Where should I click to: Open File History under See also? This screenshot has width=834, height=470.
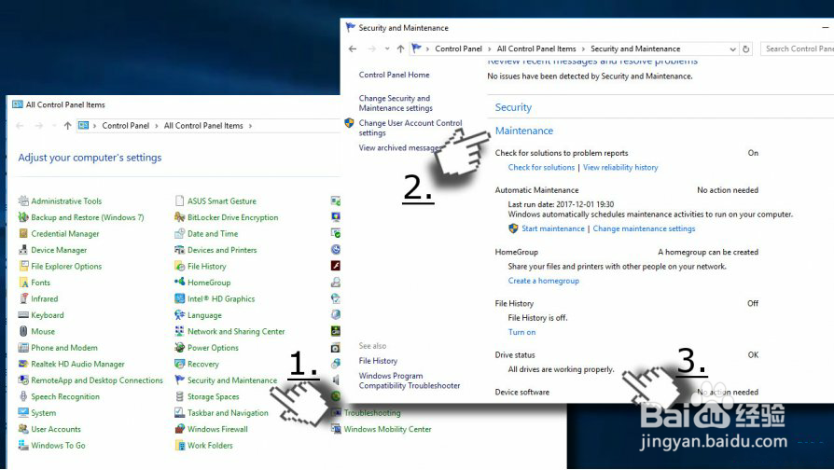tap(378, 361)
